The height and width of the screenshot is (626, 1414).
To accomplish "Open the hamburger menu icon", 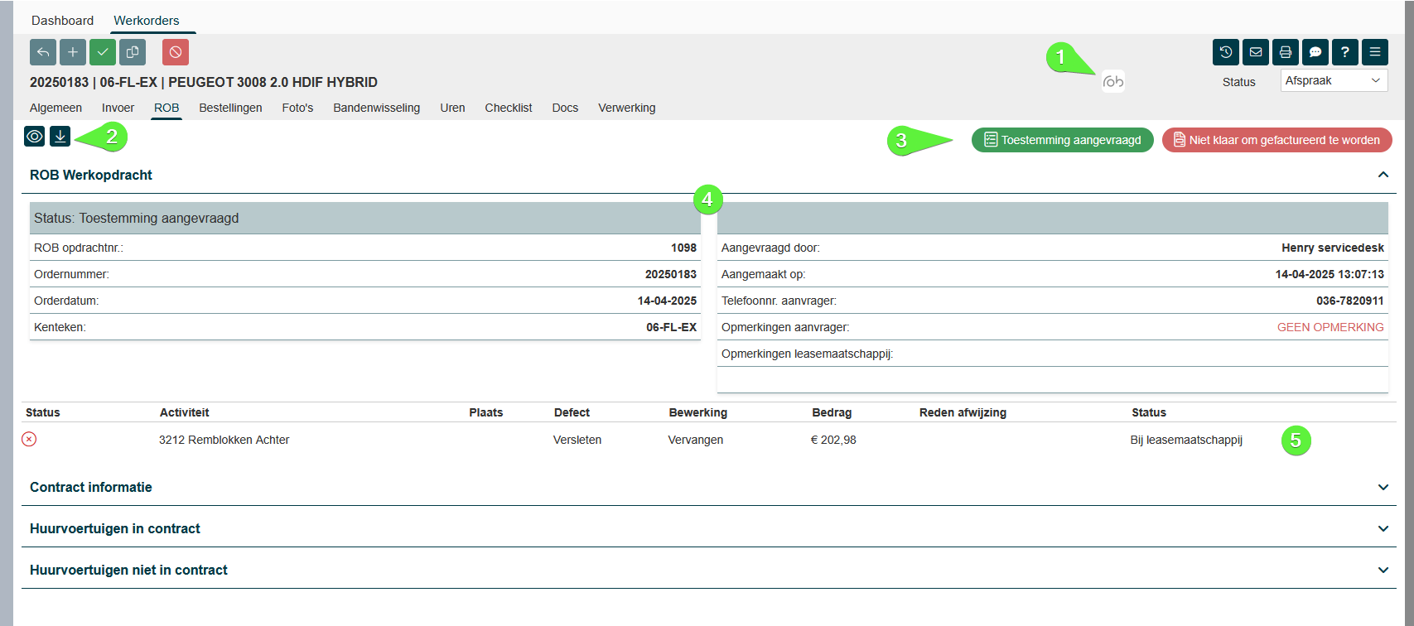I will click(x=1375, y=52).
